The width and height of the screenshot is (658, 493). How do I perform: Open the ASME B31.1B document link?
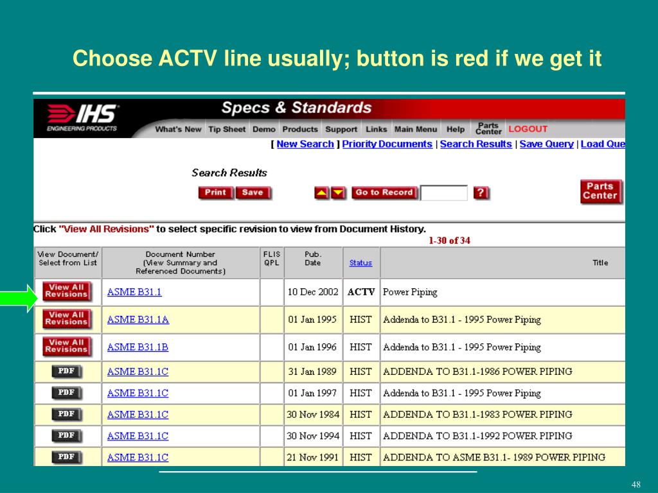click(x=138, y=347)
